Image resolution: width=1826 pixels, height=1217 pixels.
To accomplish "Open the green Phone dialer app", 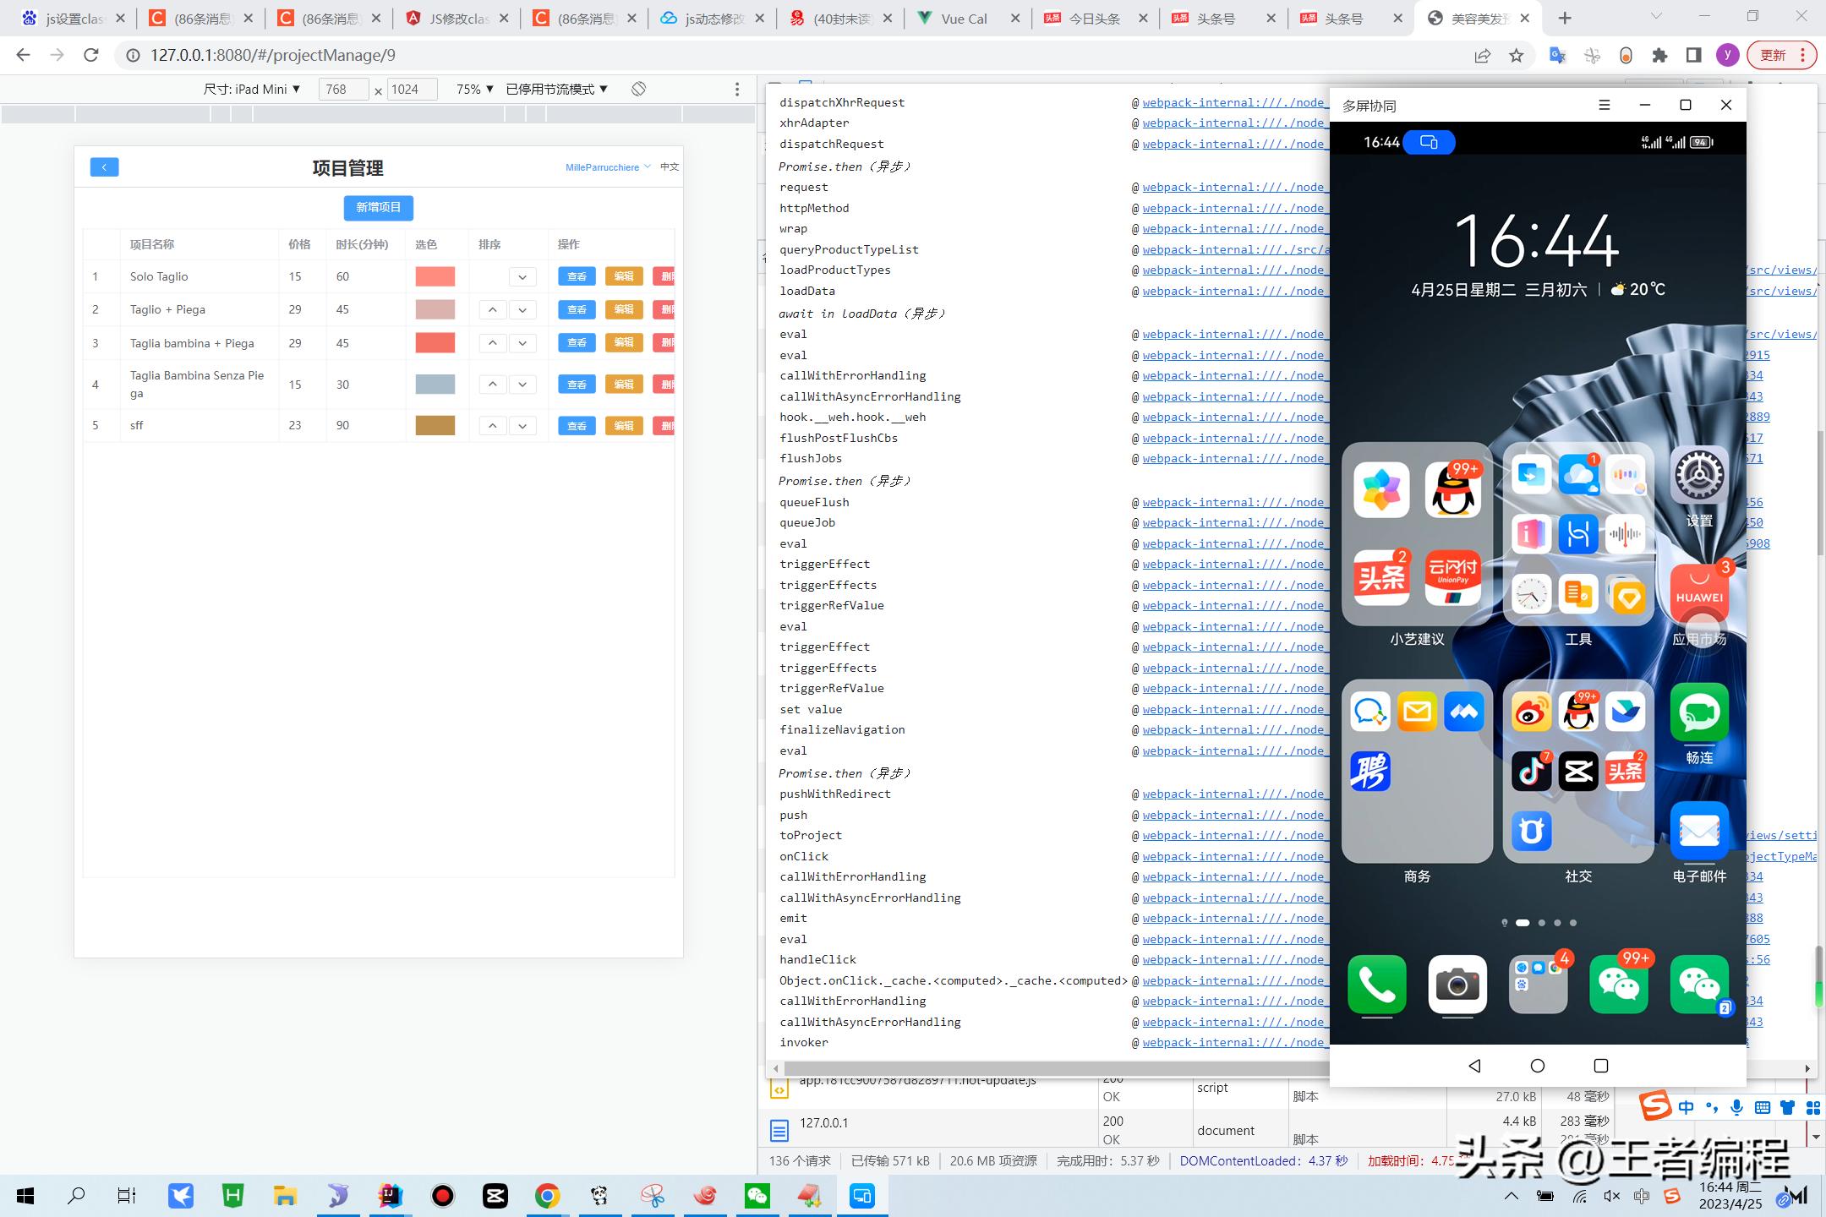I will [1376, 984].
